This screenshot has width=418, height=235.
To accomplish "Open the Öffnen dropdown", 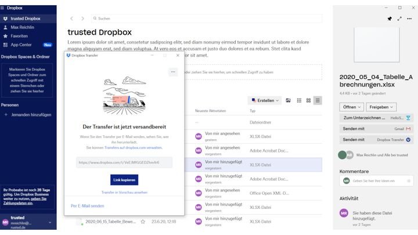I will [x=352, y=107].
